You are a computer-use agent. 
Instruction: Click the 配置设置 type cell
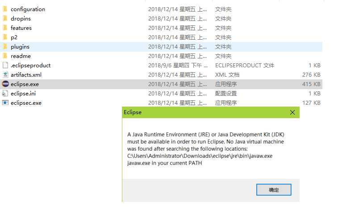(x=226, y=93)
